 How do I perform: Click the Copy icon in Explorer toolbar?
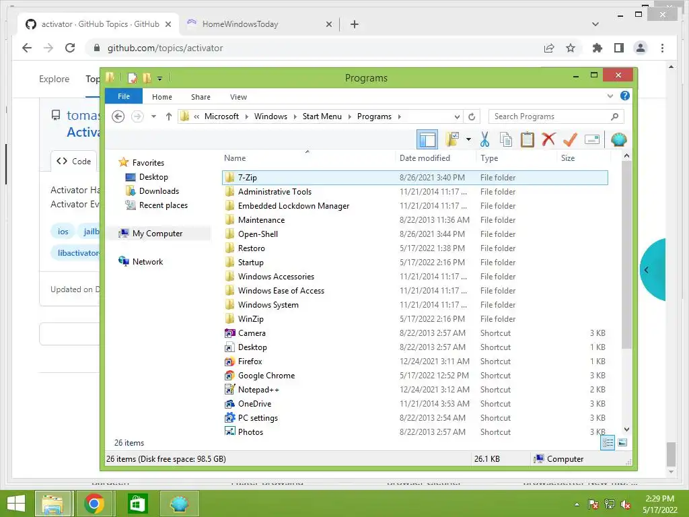506,140
